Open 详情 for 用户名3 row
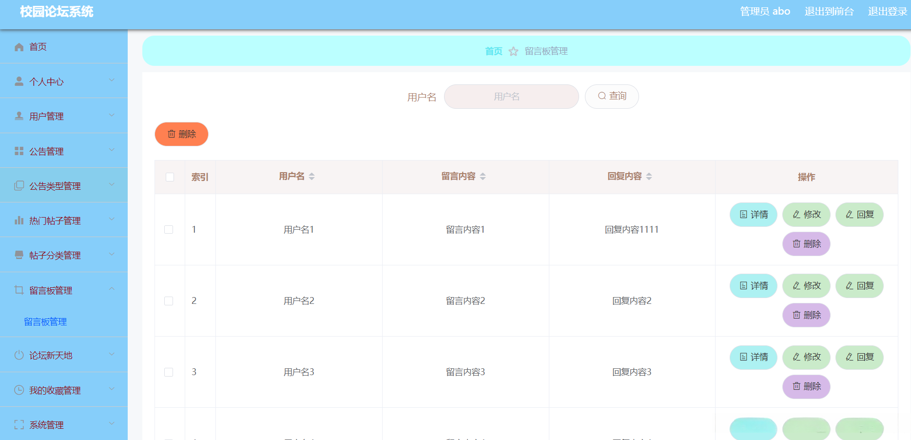The image size is (911, 440). tap(753, 357)
